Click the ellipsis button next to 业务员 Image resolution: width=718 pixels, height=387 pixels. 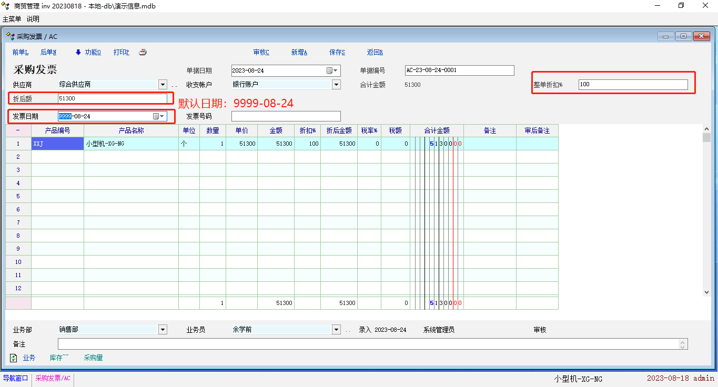pyautogui.click(x=348, y=330)
